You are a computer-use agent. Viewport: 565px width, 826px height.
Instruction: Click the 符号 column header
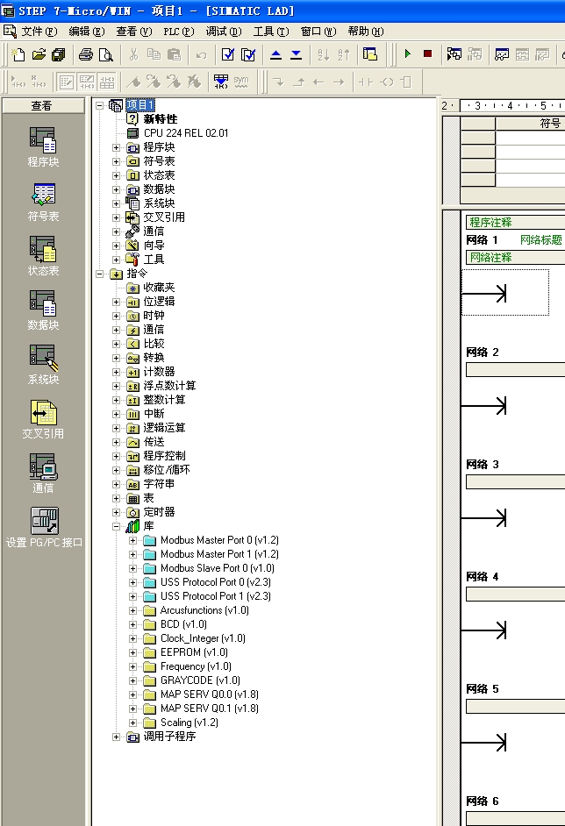pyautogui.click(x=530, y=124)
